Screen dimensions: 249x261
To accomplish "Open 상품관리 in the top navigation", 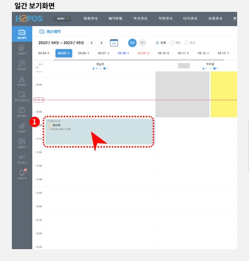I will [x=215, y=19].
